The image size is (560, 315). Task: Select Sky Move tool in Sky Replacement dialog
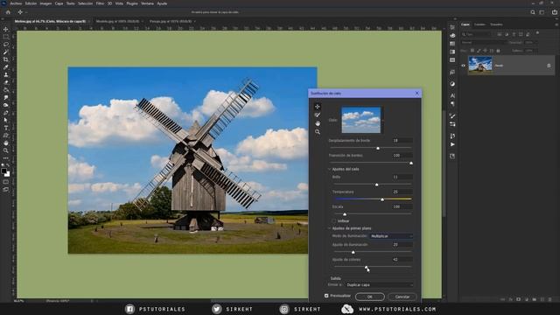[318, 107]
